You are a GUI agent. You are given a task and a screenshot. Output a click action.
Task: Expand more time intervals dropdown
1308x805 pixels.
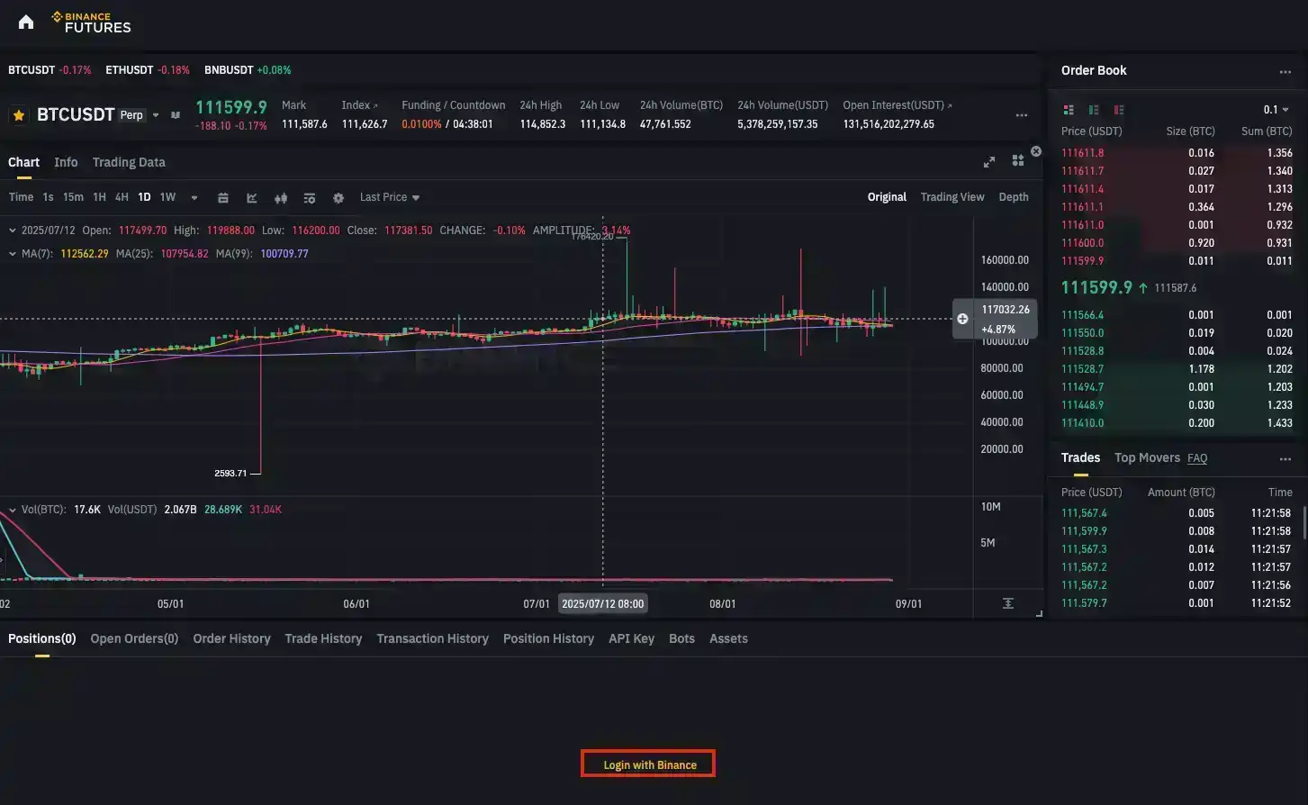tap(194, 197)
